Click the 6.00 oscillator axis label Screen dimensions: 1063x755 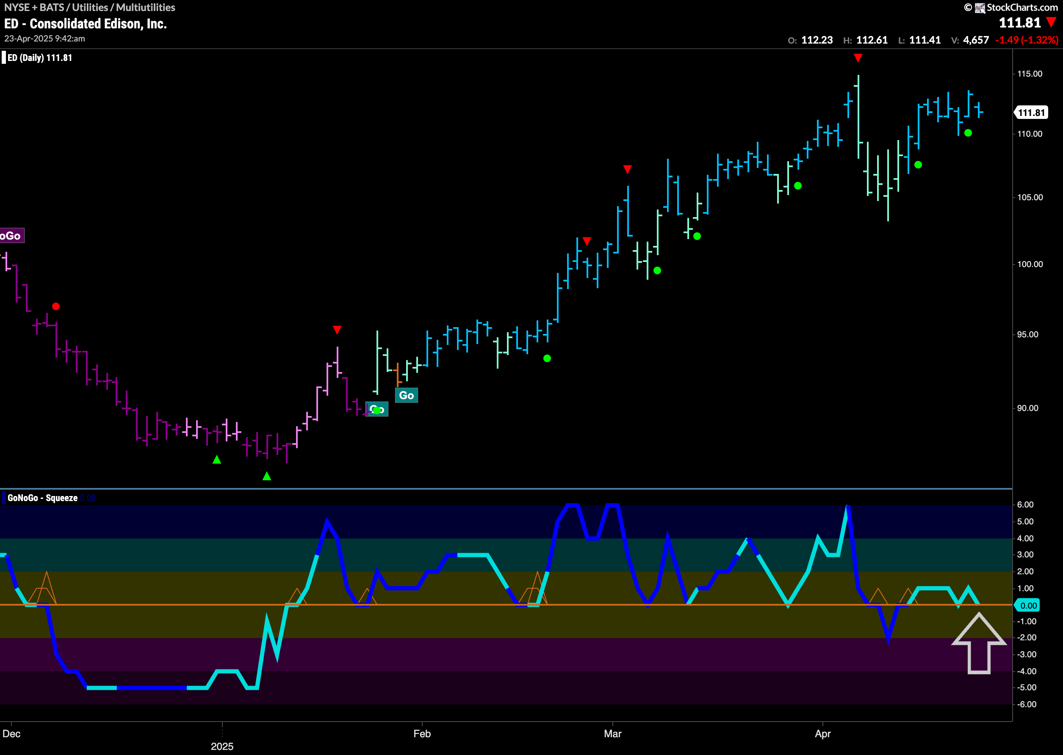(x=1025, y=504)
